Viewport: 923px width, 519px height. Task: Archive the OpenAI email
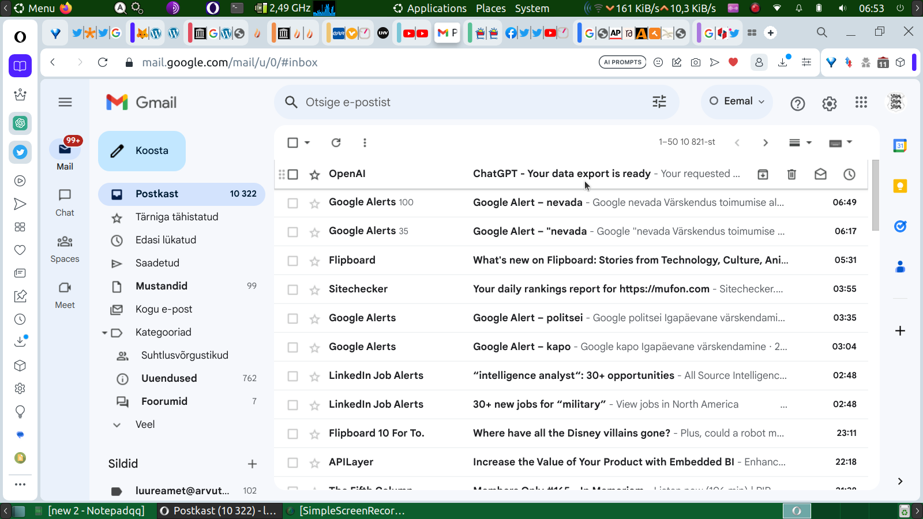coord(763,174)
